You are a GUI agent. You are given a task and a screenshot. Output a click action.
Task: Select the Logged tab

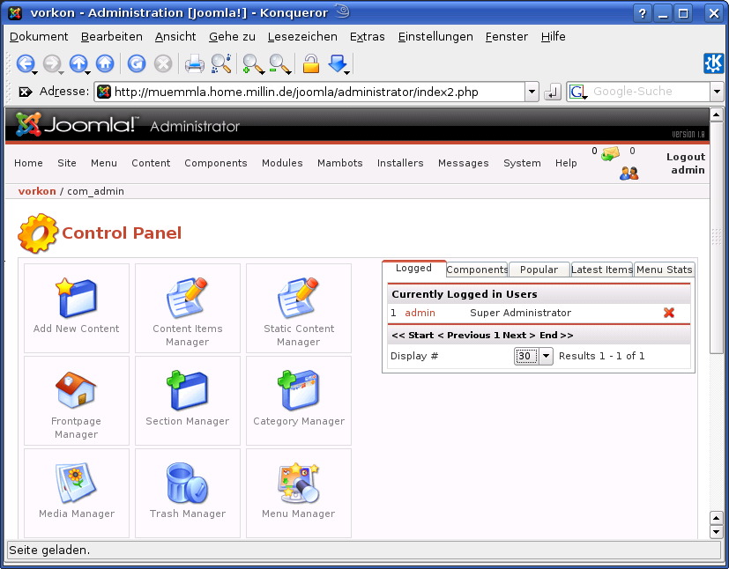click(413, 269)
